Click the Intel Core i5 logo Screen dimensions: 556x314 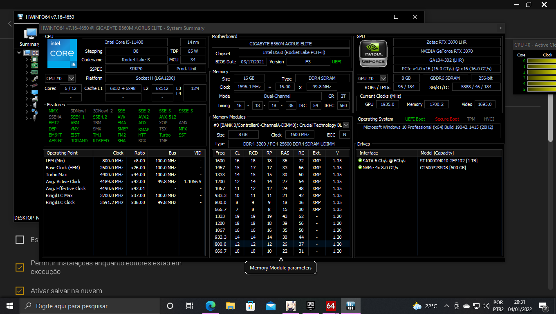62,53
